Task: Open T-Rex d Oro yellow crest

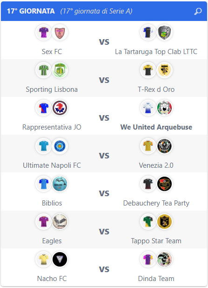Action: (x=164, y=70)
